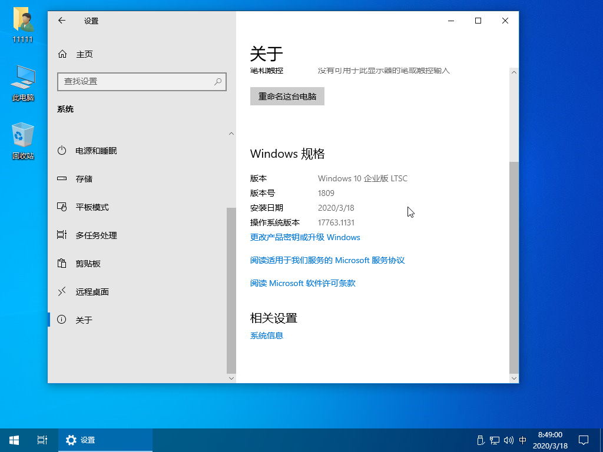Click the 查找设置 search box
The image size is (603, 452).
pyautogui.click(x=135, y=81)
